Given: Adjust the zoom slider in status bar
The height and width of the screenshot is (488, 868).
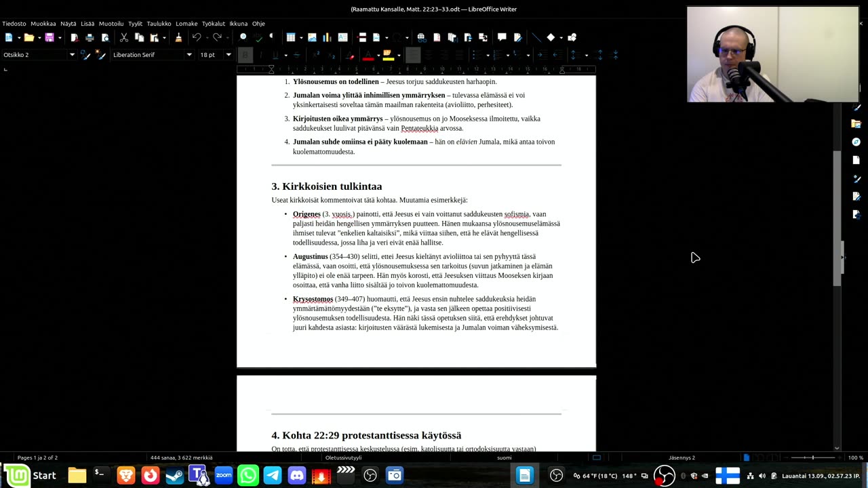Looking at the screenshot, I should (812, 457).
